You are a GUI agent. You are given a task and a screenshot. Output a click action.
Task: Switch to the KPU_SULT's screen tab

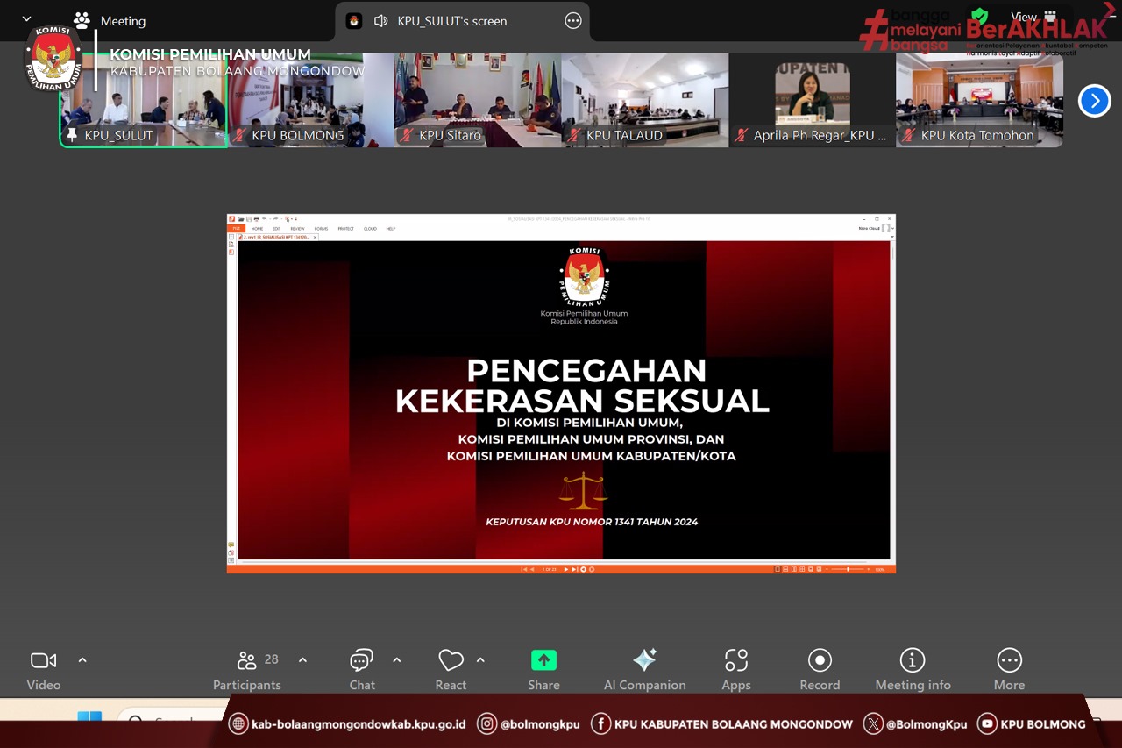coord(451,21)
